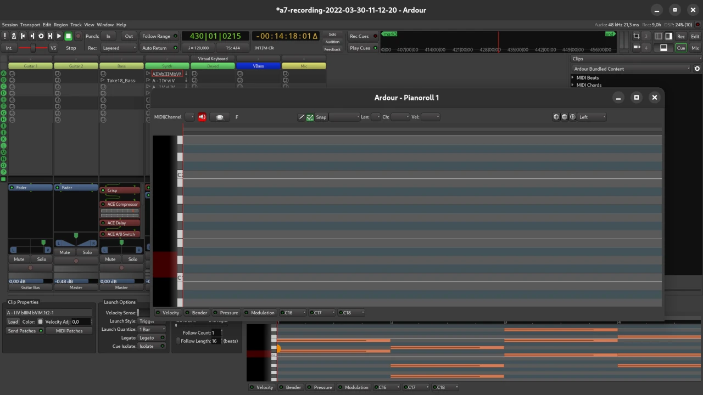The height and width of the screenshot is (395, 703).
Task: Toggle Velocity automation lane in Pianoroll 1
Action: click(x=167, y=313)
